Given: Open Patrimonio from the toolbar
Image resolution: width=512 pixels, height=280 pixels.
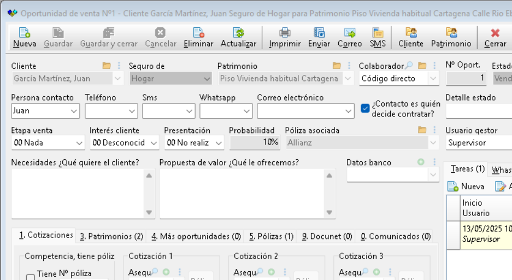Looking at the screenshot, I should pos(451,33).
